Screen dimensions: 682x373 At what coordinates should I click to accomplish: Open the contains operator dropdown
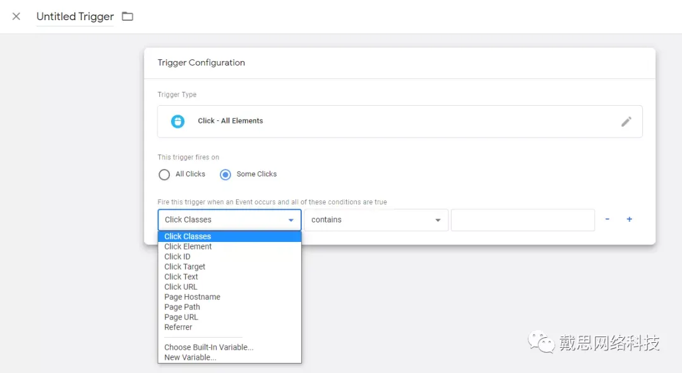[376, 220]
